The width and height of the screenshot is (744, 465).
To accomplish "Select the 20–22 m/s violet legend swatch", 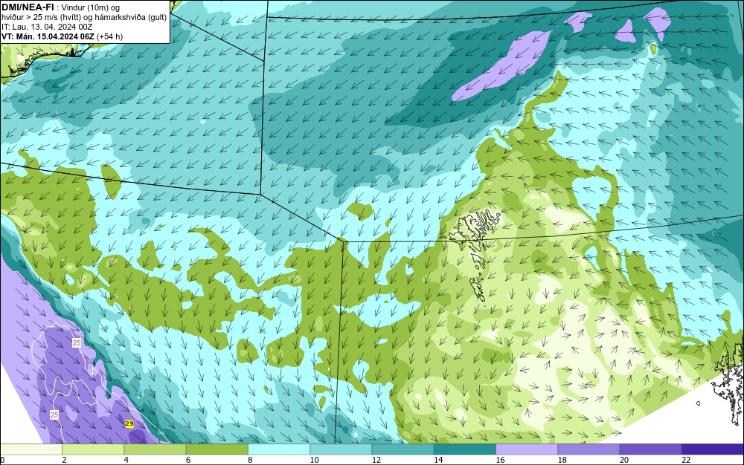I will click(x=650, y=449).
